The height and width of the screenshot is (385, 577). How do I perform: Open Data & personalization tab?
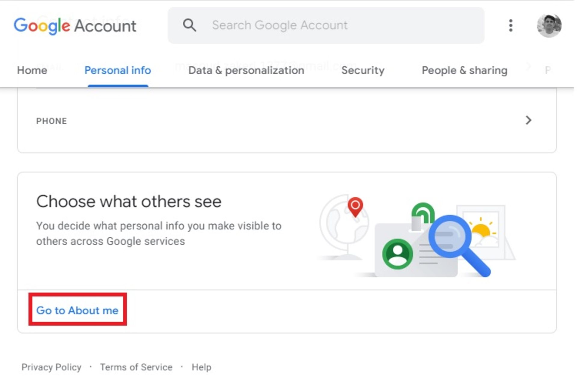246,70
